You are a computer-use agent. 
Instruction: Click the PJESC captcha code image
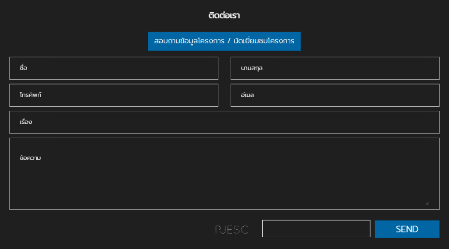coord(232,229)
